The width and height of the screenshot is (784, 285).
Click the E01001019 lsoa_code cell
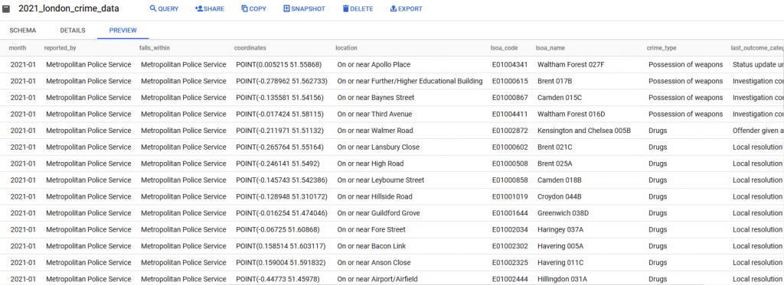(x=510, y=196)
